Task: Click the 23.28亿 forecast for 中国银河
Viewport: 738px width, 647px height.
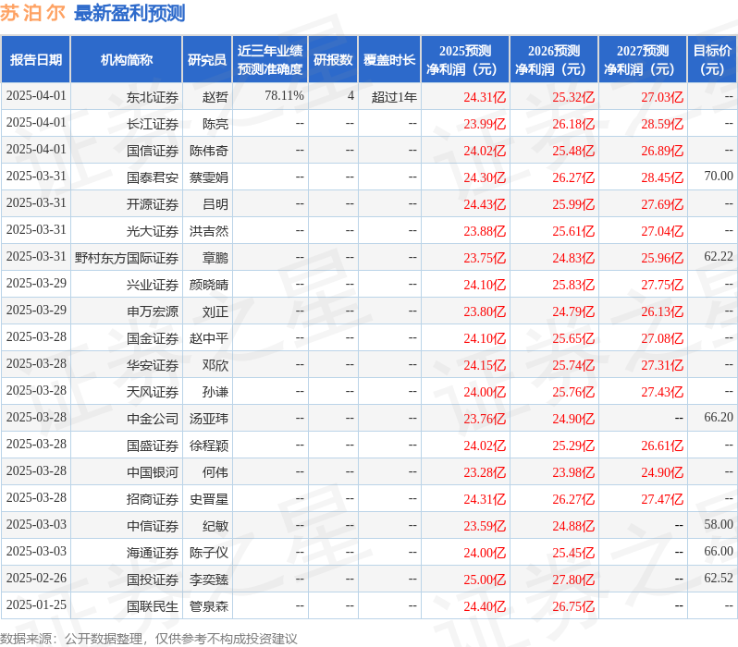Action: pyautogui.click(x=485, y=473)
